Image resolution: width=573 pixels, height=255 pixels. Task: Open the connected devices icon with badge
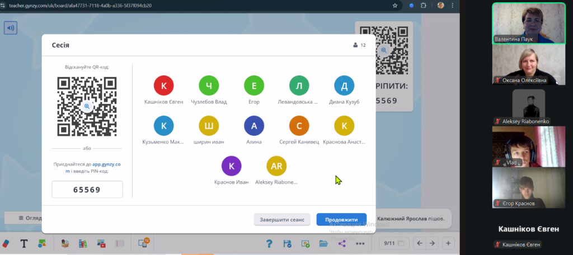click(143, 243)
